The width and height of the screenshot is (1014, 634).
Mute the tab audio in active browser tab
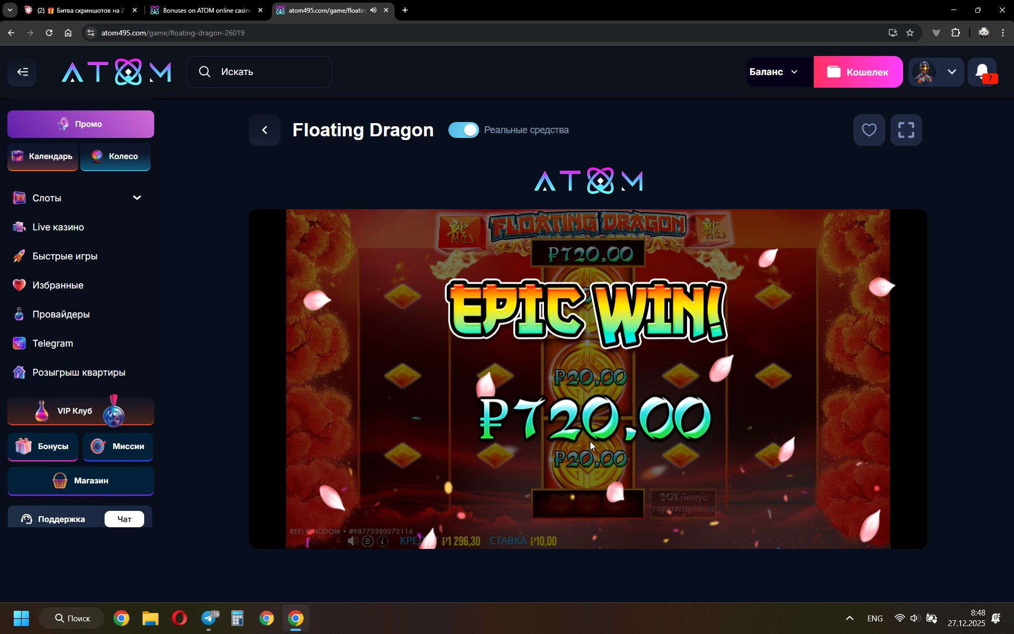(373, 10)
